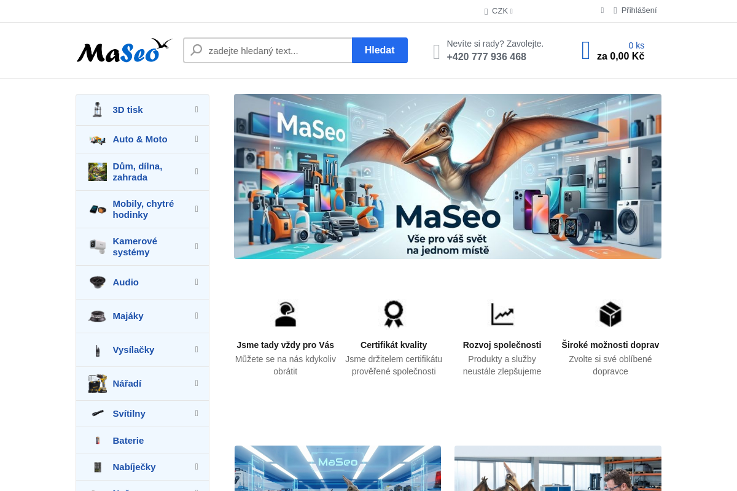Click the Svítilny flashlight icon
The image size is (737, 491).
point(98,414)
